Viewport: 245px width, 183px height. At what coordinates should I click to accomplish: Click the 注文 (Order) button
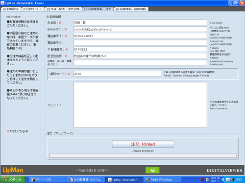(143, 144)
